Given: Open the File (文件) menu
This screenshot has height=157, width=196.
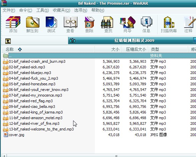Looking at the screenshot, I should tap(9, 10).
